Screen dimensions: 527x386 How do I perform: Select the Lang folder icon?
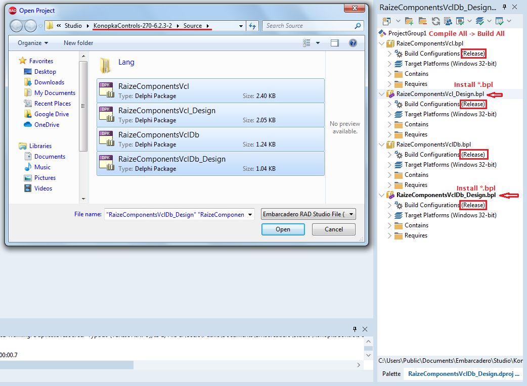pos(105,65)
